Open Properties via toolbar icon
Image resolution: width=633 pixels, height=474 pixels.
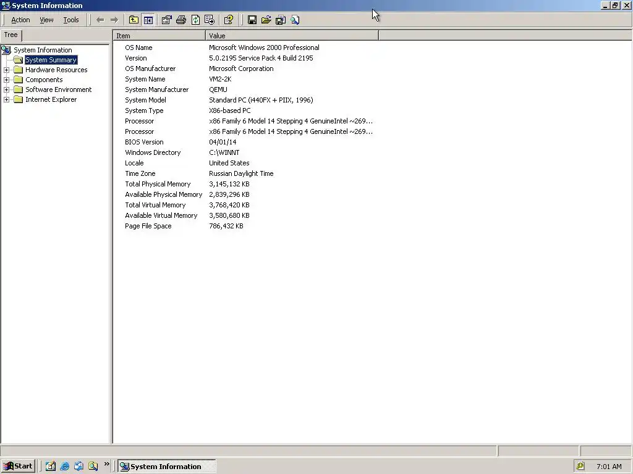point(166,20)
